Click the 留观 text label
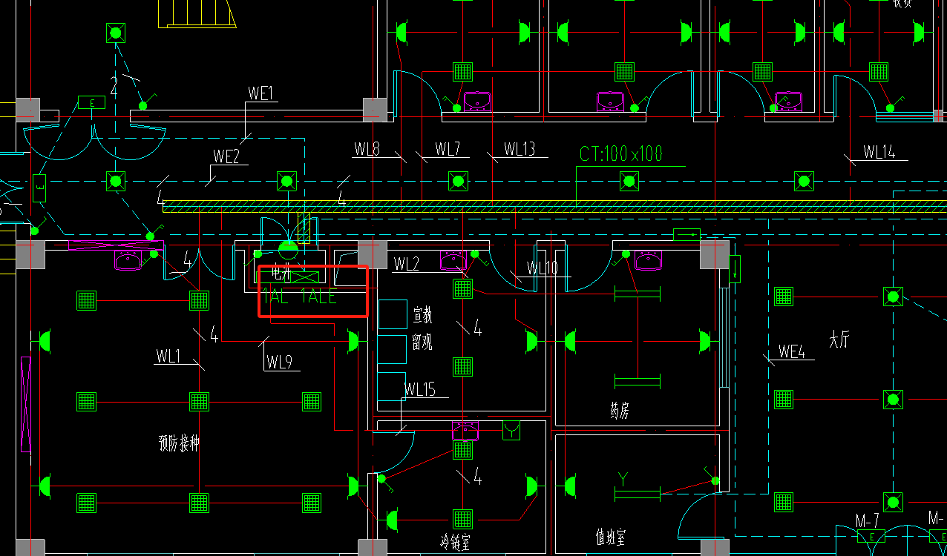Viewport: 947px width, 556px height. point(422,342)
